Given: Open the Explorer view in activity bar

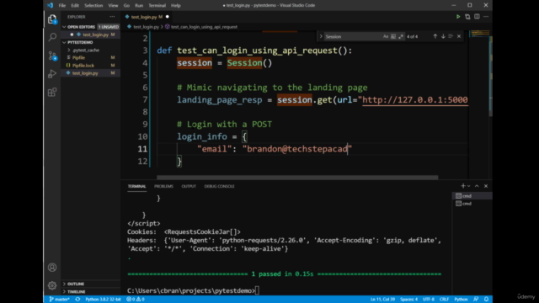Looking at the screenshot, I should 52,19.
